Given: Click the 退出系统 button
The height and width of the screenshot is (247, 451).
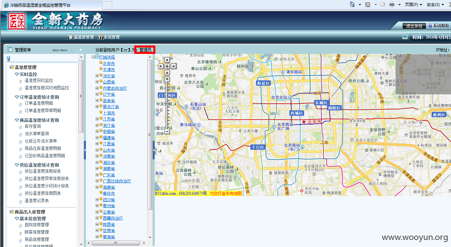Looking at the screenshot, I should (414, 26).
